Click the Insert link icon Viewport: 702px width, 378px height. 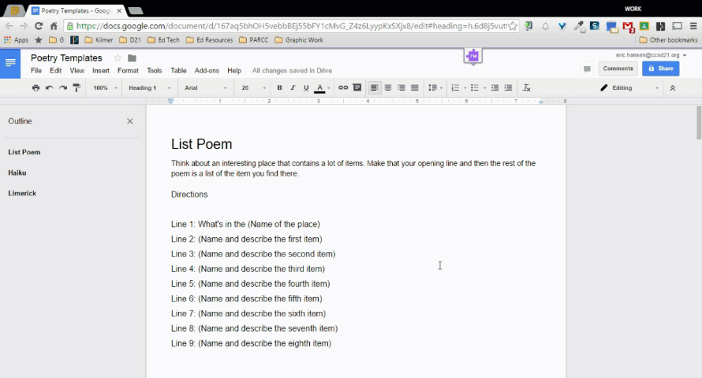(x=343, y=88)
